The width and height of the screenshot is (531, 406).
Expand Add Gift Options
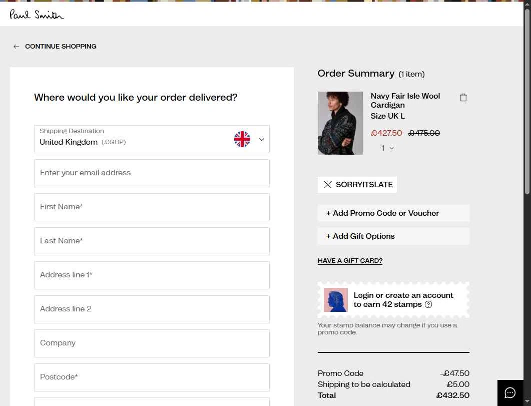(x=393, y=236)
